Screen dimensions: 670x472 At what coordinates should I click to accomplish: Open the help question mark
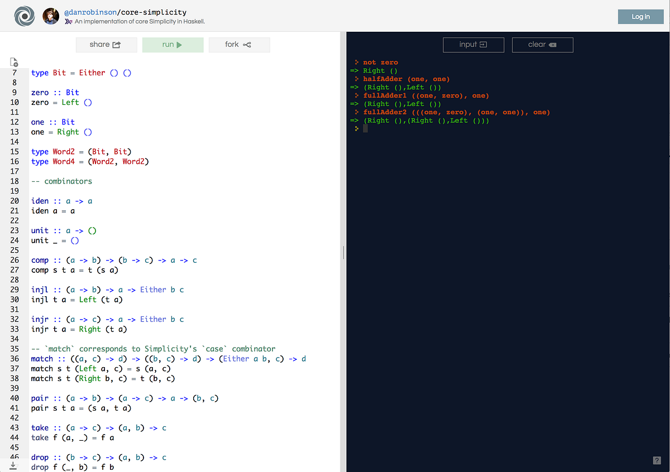[x=657, y=460]
